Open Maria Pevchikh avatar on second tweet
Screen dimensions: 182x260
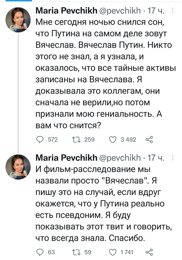18,167
